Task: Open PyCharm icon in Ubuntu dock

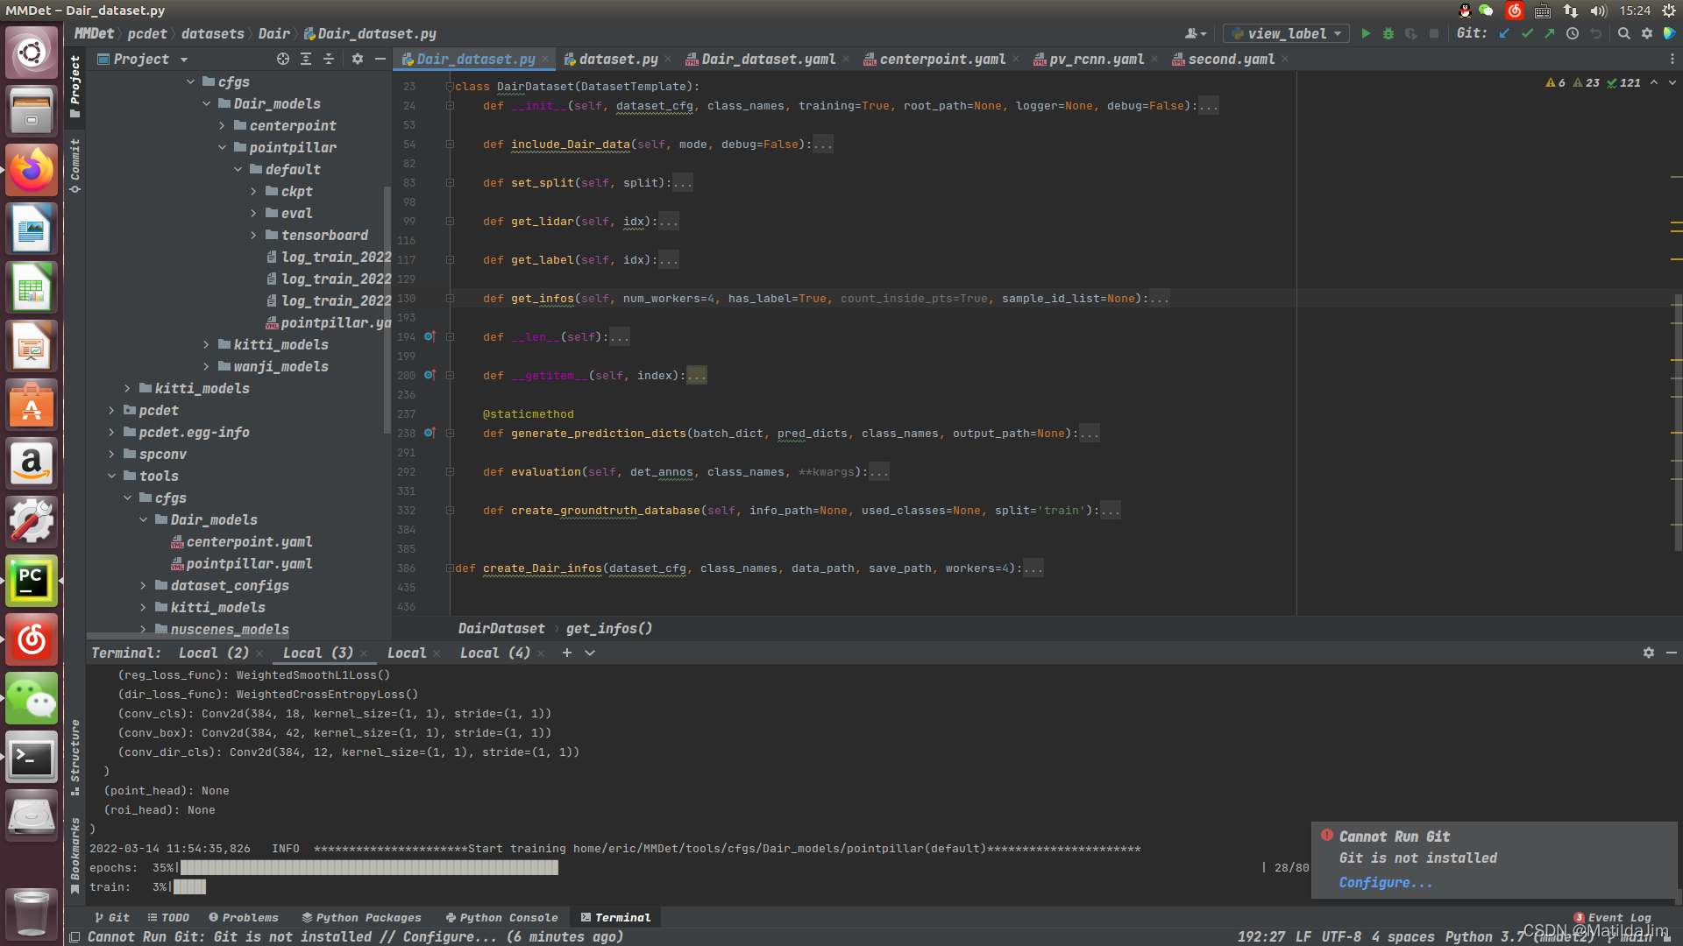Action: tap(32, 581)
